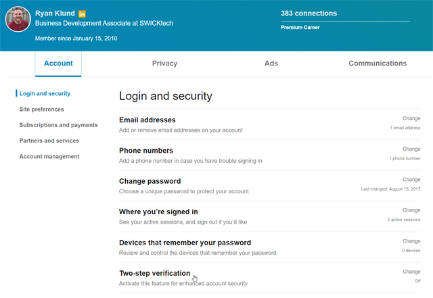Click Change for Phone numbers
Image resolution: width=433 pixels, height=298 pixels.
(411, 149)
